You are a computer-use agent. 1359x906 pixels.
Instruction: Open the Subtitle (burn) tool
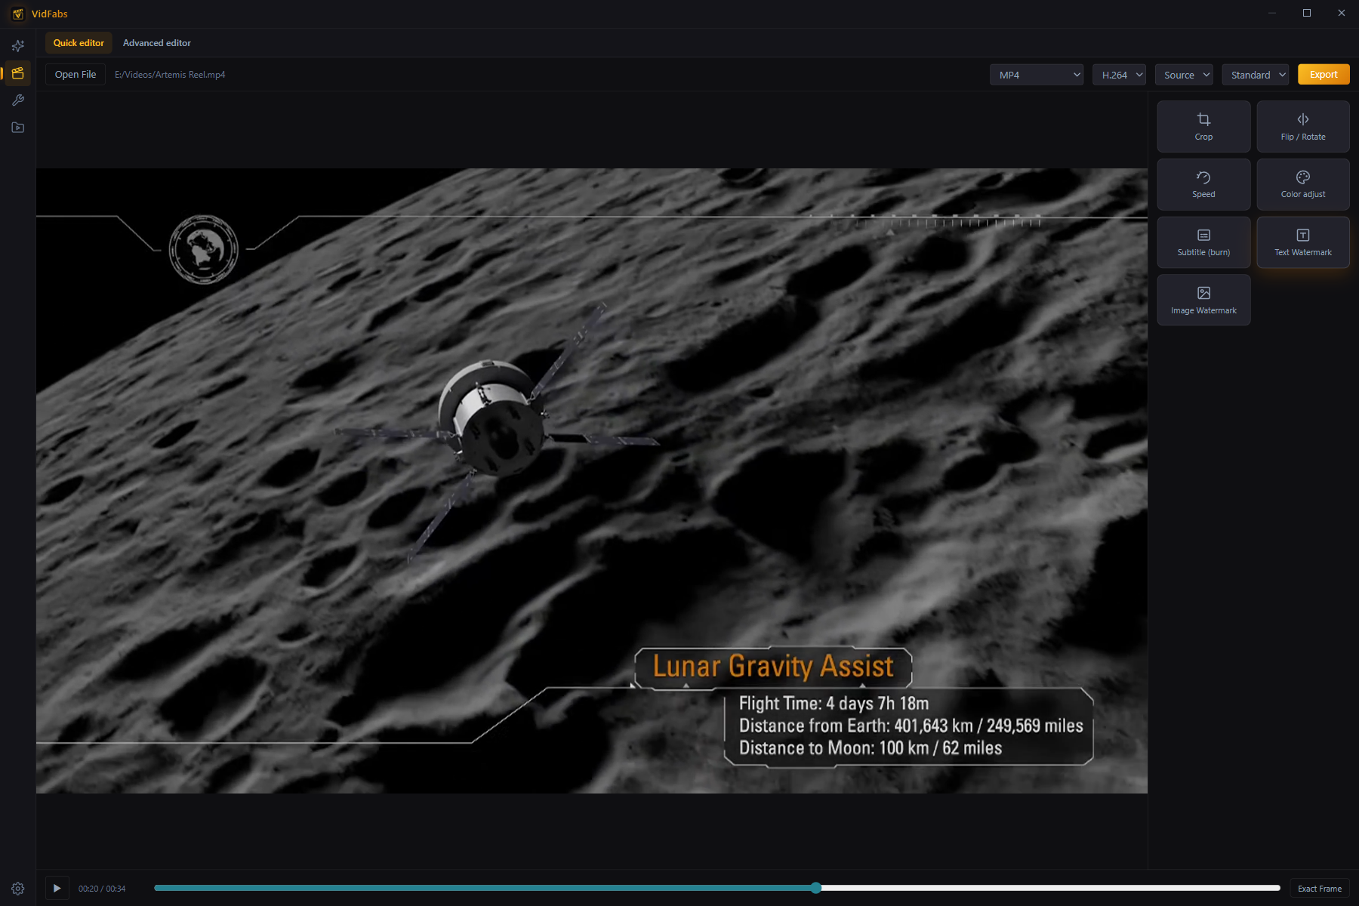point(1203,242)
